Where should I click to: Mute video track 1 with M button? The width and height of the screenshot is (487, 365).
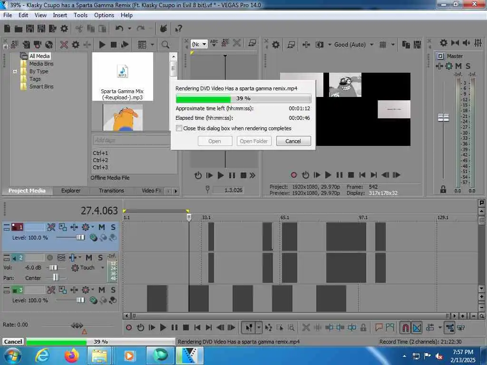(102, 227)
